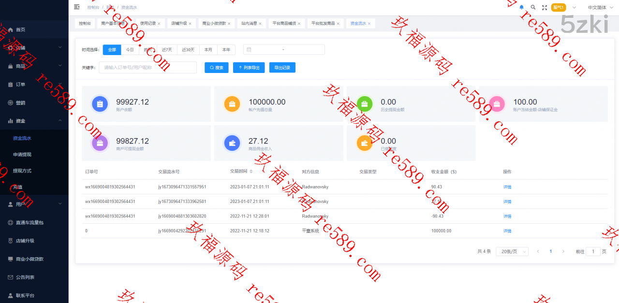Select the 全部 time filter
The height and width of the screenshot is (303, 619).
(x=112, y=50)
